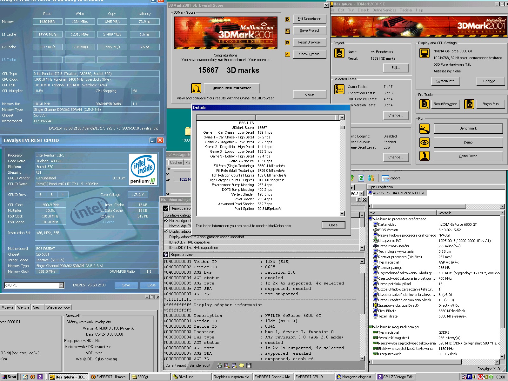Click the Report preview pane icon
The width and height of the screenshot is (508, 381).
[x=166, y=255]
